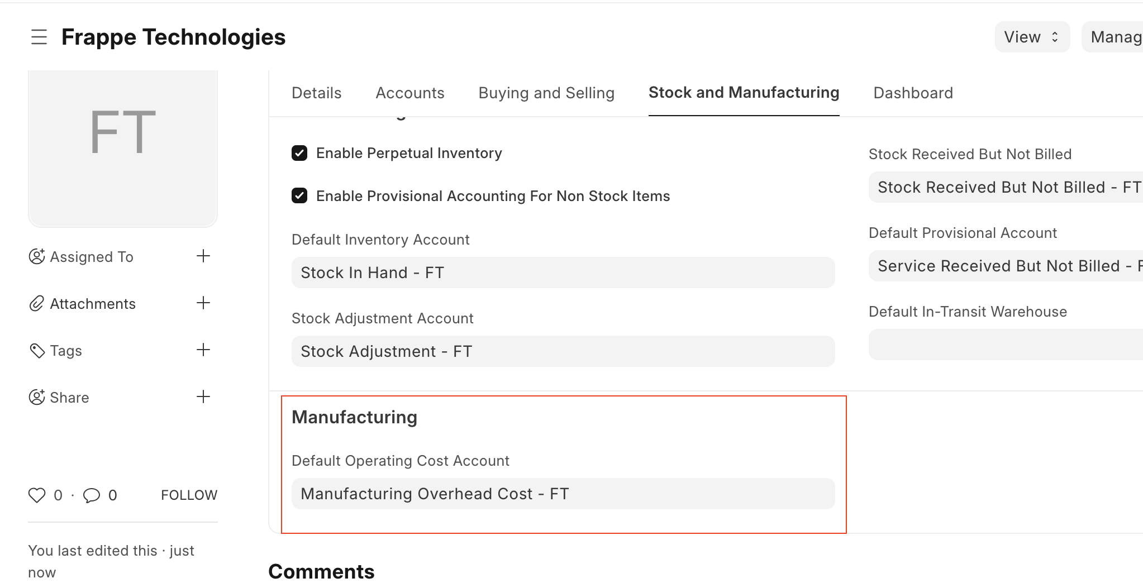Open the Default Inventory Account field
This screenshot has width=1143, height=583.
563,273
